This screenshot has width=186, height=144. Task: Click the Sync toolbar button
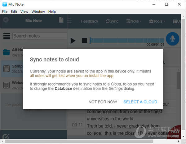[x=112, y=21]
